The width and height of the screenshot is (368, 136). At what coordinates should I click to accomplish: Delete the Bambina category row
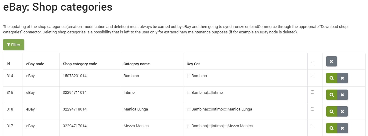pyautogui.click(x=342, y=78)
